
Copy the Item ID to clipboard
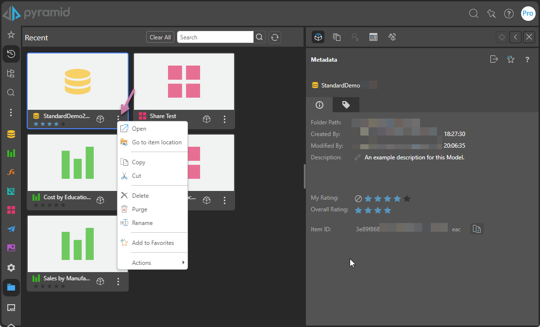point(477,229)
